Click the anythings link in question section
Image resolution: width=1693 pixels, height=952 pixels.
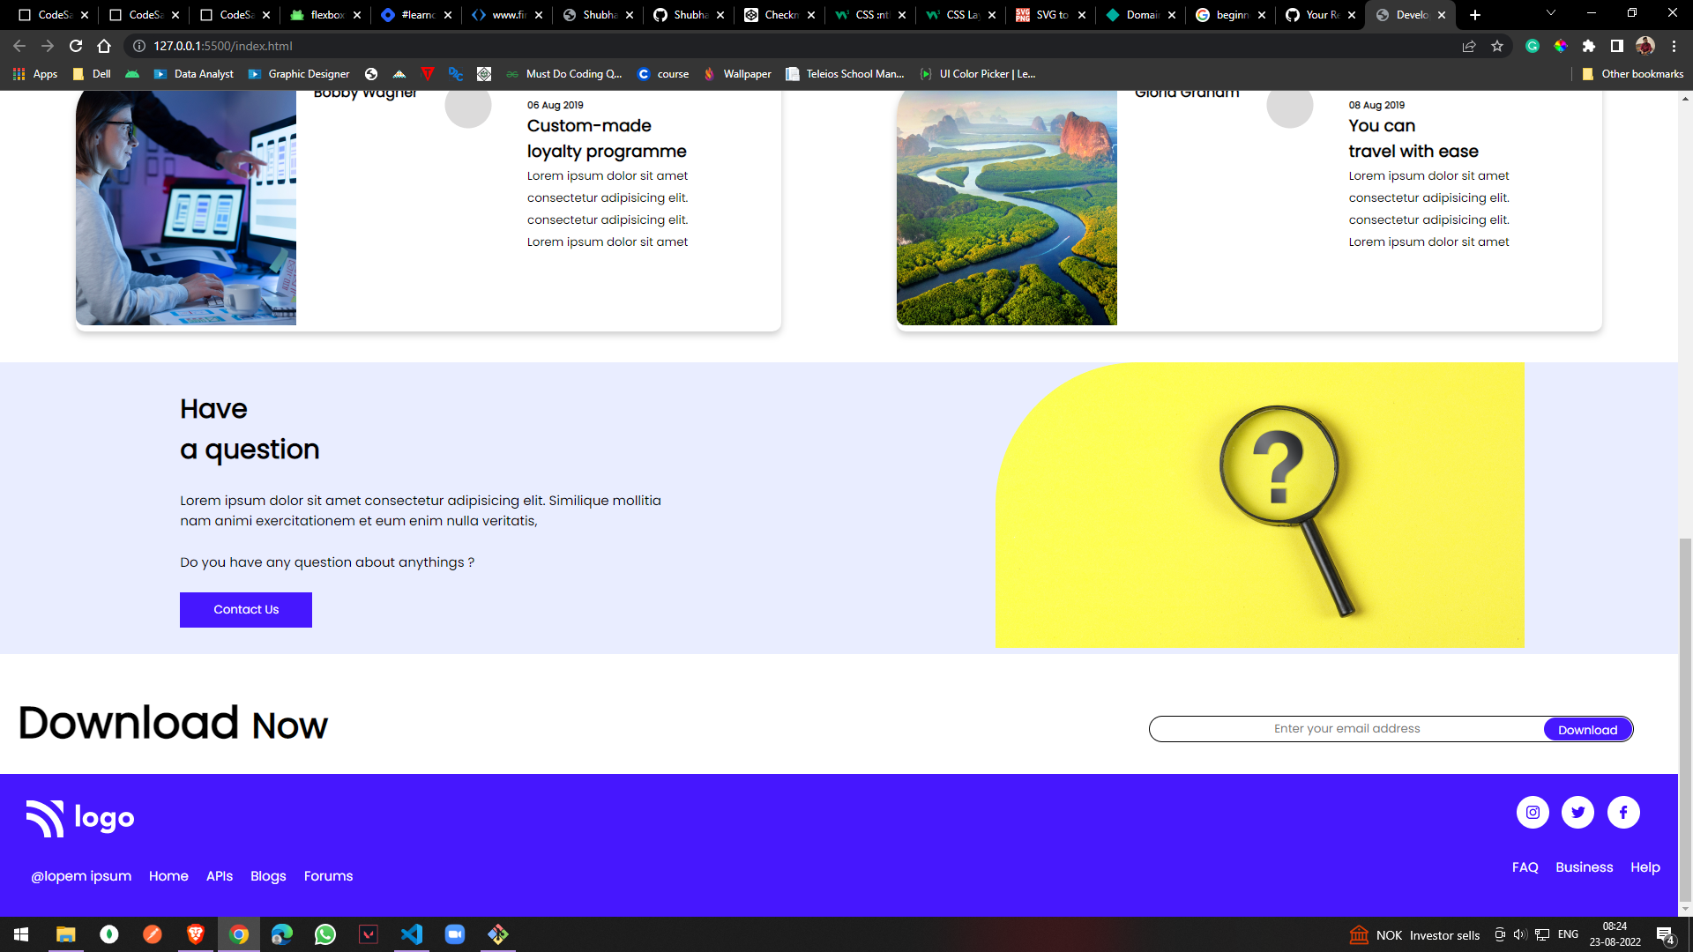pyautogui.click(x=431, y=562)
